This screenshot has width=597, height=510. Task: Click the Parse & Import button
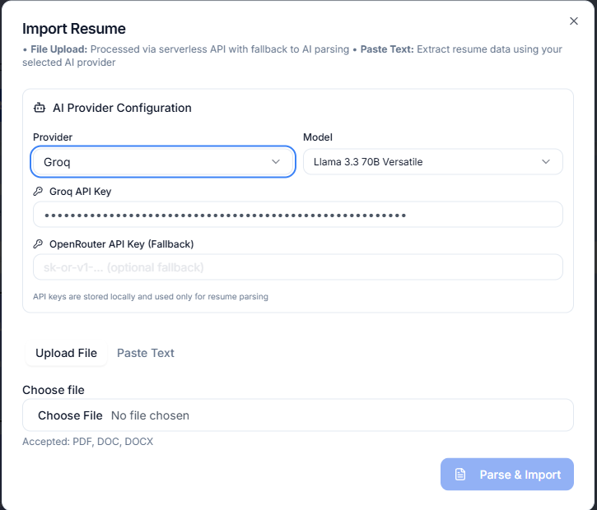(x=506, y=475)
